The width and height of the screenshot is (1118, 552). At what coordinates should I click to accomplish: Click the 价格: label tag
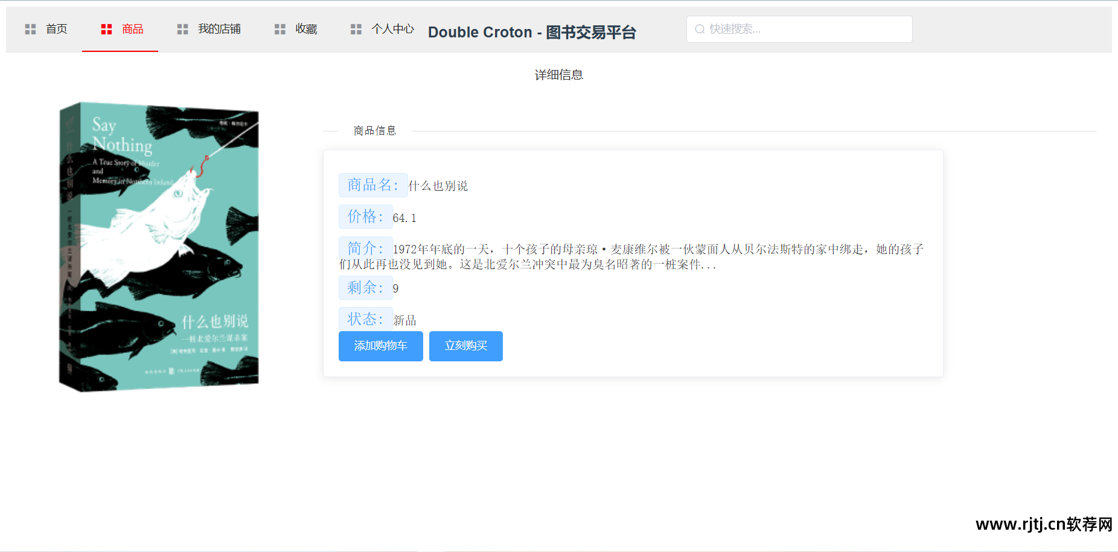click(x=365, y=217)
